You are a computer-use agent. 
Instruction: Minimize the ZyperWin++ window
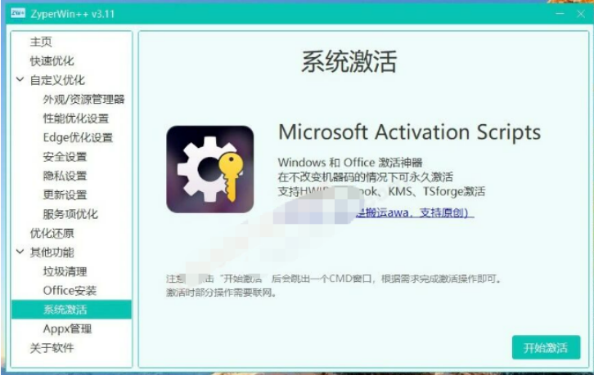click(559, 14)
